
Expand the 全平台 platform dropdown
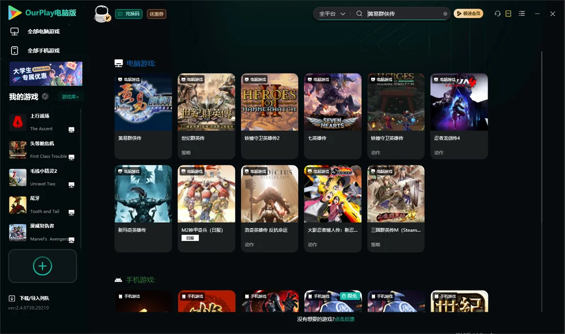coord(332,14)
